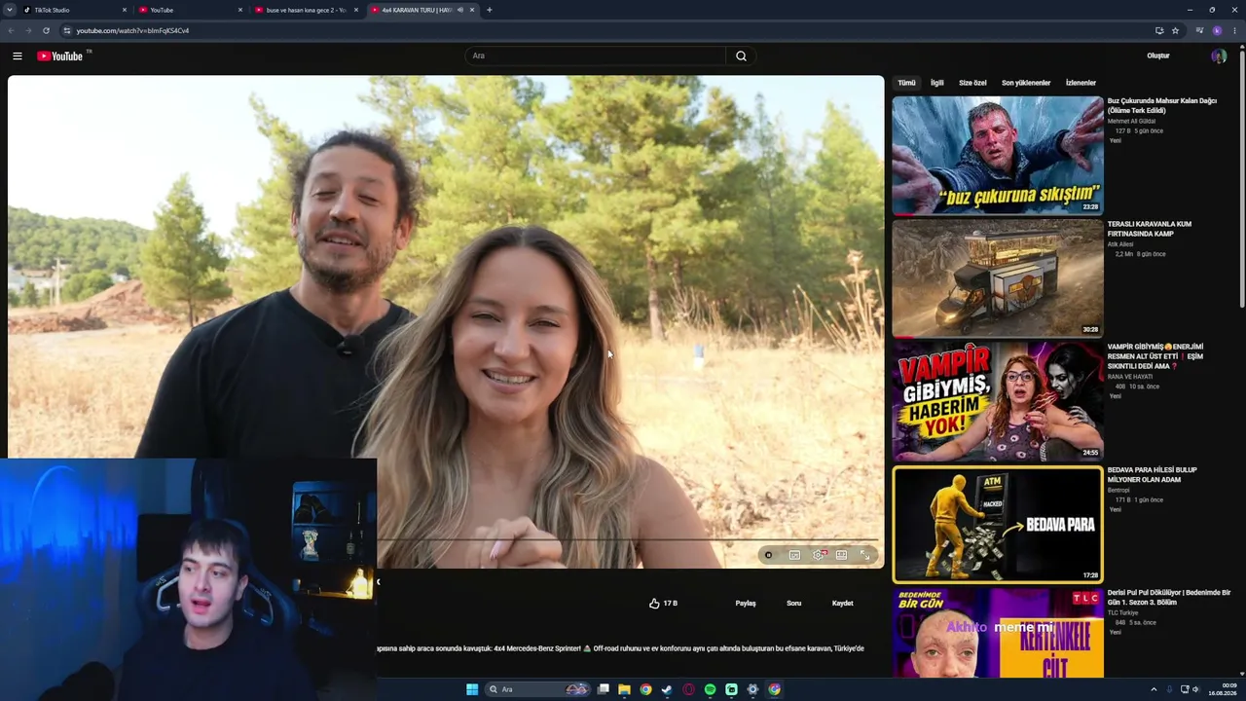Enter fullscreen in the video player
The image size is (1246, 701).
click(864, 555)
